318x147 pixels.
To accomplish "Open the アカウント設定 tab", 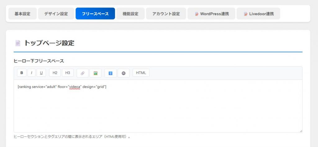I will point(166,14).
